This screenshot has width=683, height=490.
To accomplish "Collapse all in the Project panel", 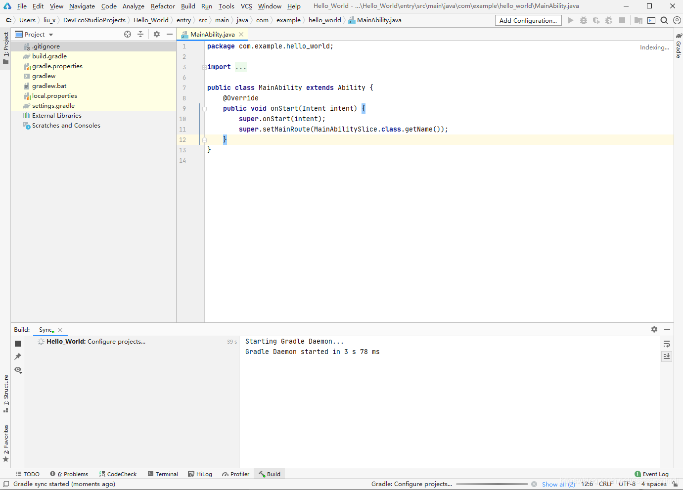I will click(140, 34).
